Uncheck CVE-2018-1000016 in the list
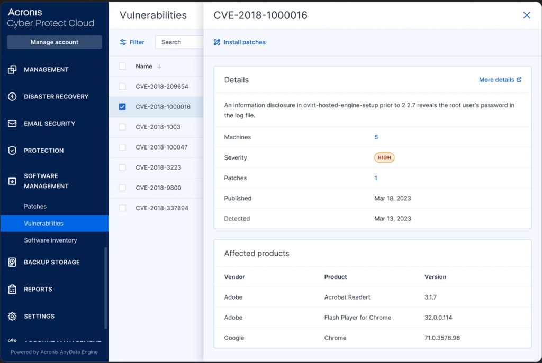The image size is (542, 363). (x=122, y=106)
